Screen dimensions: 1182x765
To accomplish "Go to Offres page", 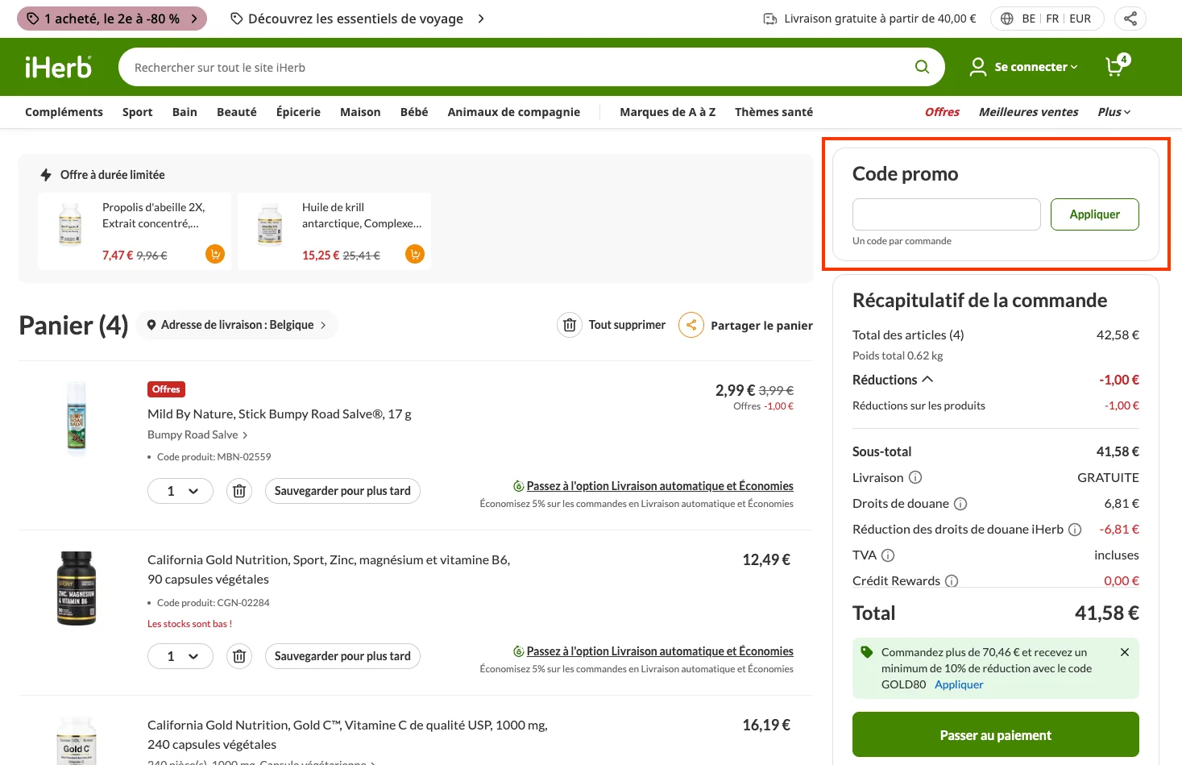I will pyautogui.click(x=942, y=112).
